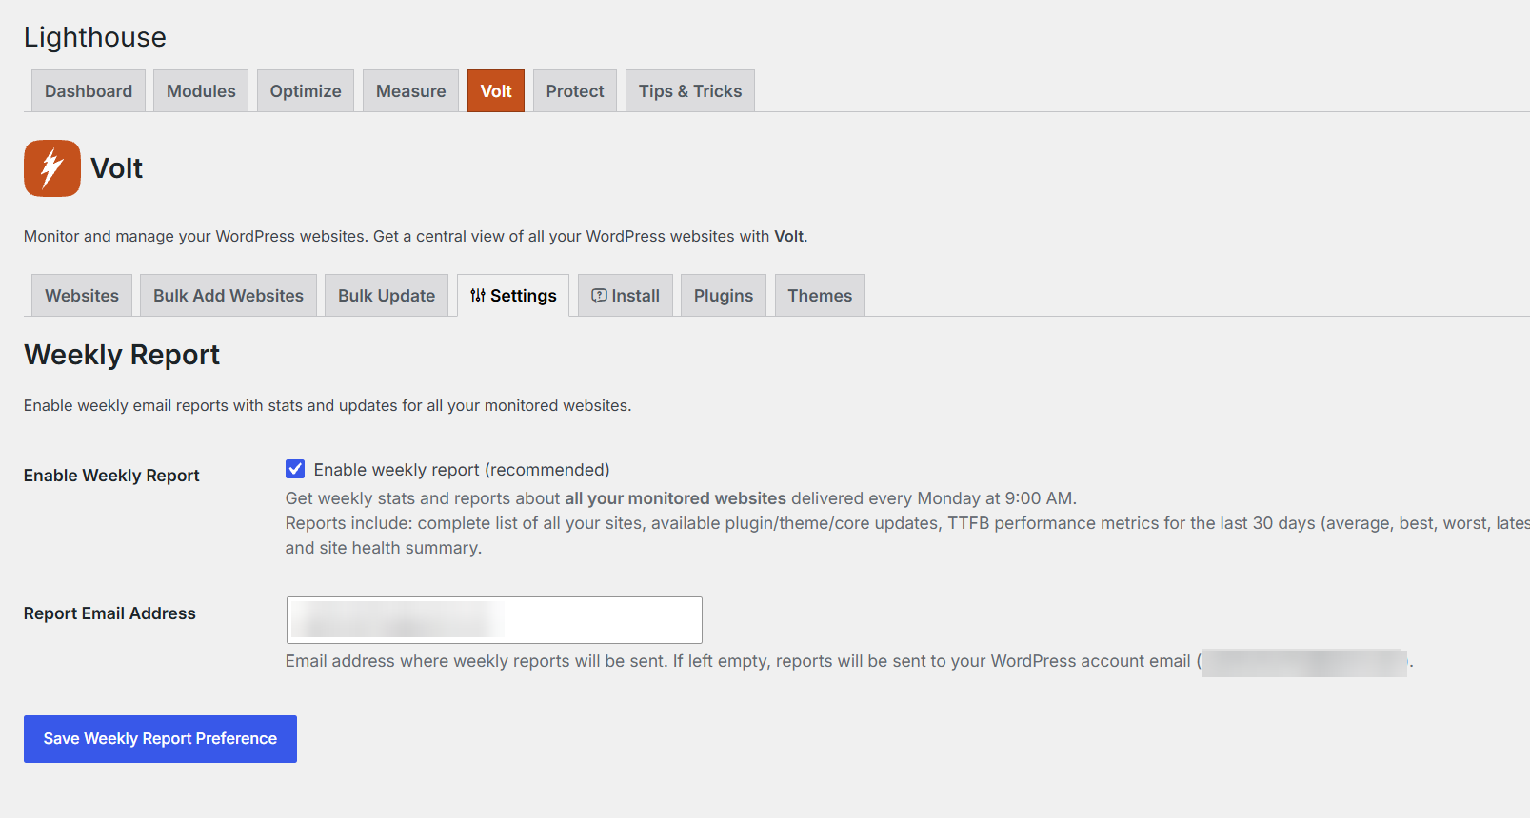View the Tips & Tricks tab

(690, 91)
